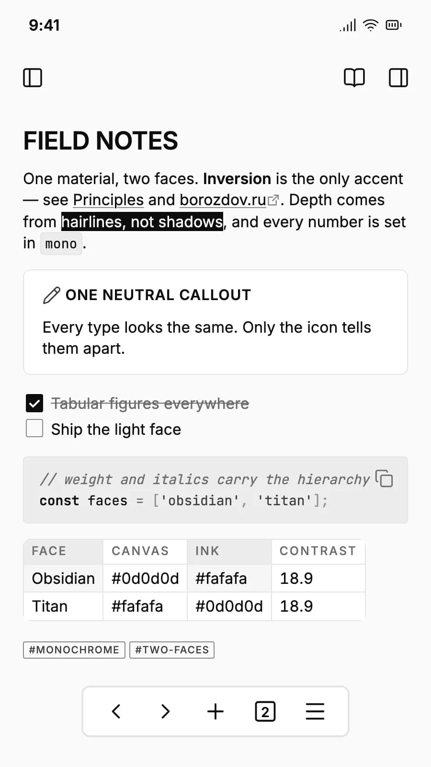Click the CONTRAST column header
The height and width of the screenshot is (767, 431).
[318, 551]
